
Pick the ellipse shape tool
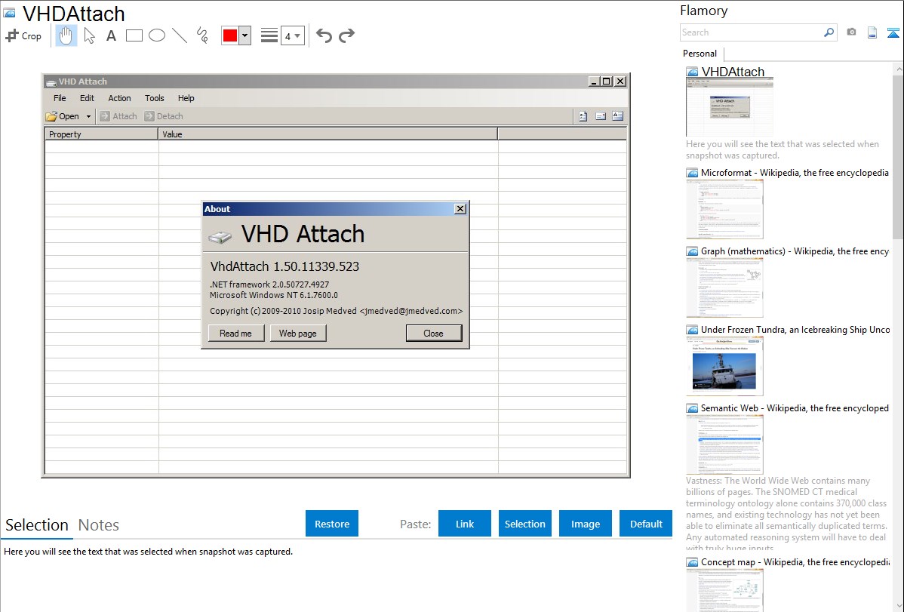coord(157,35)
